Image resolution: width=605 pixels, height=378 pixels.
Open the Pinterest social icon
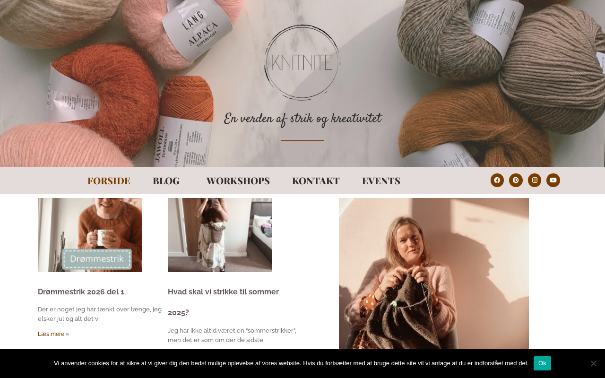(516, 180)
